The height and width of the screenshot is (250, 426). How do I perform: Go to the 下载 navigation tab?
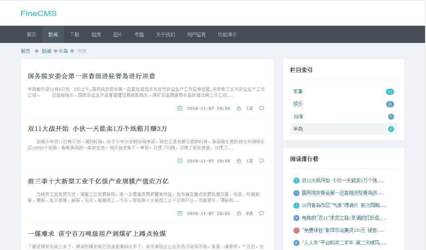point(74,35)
